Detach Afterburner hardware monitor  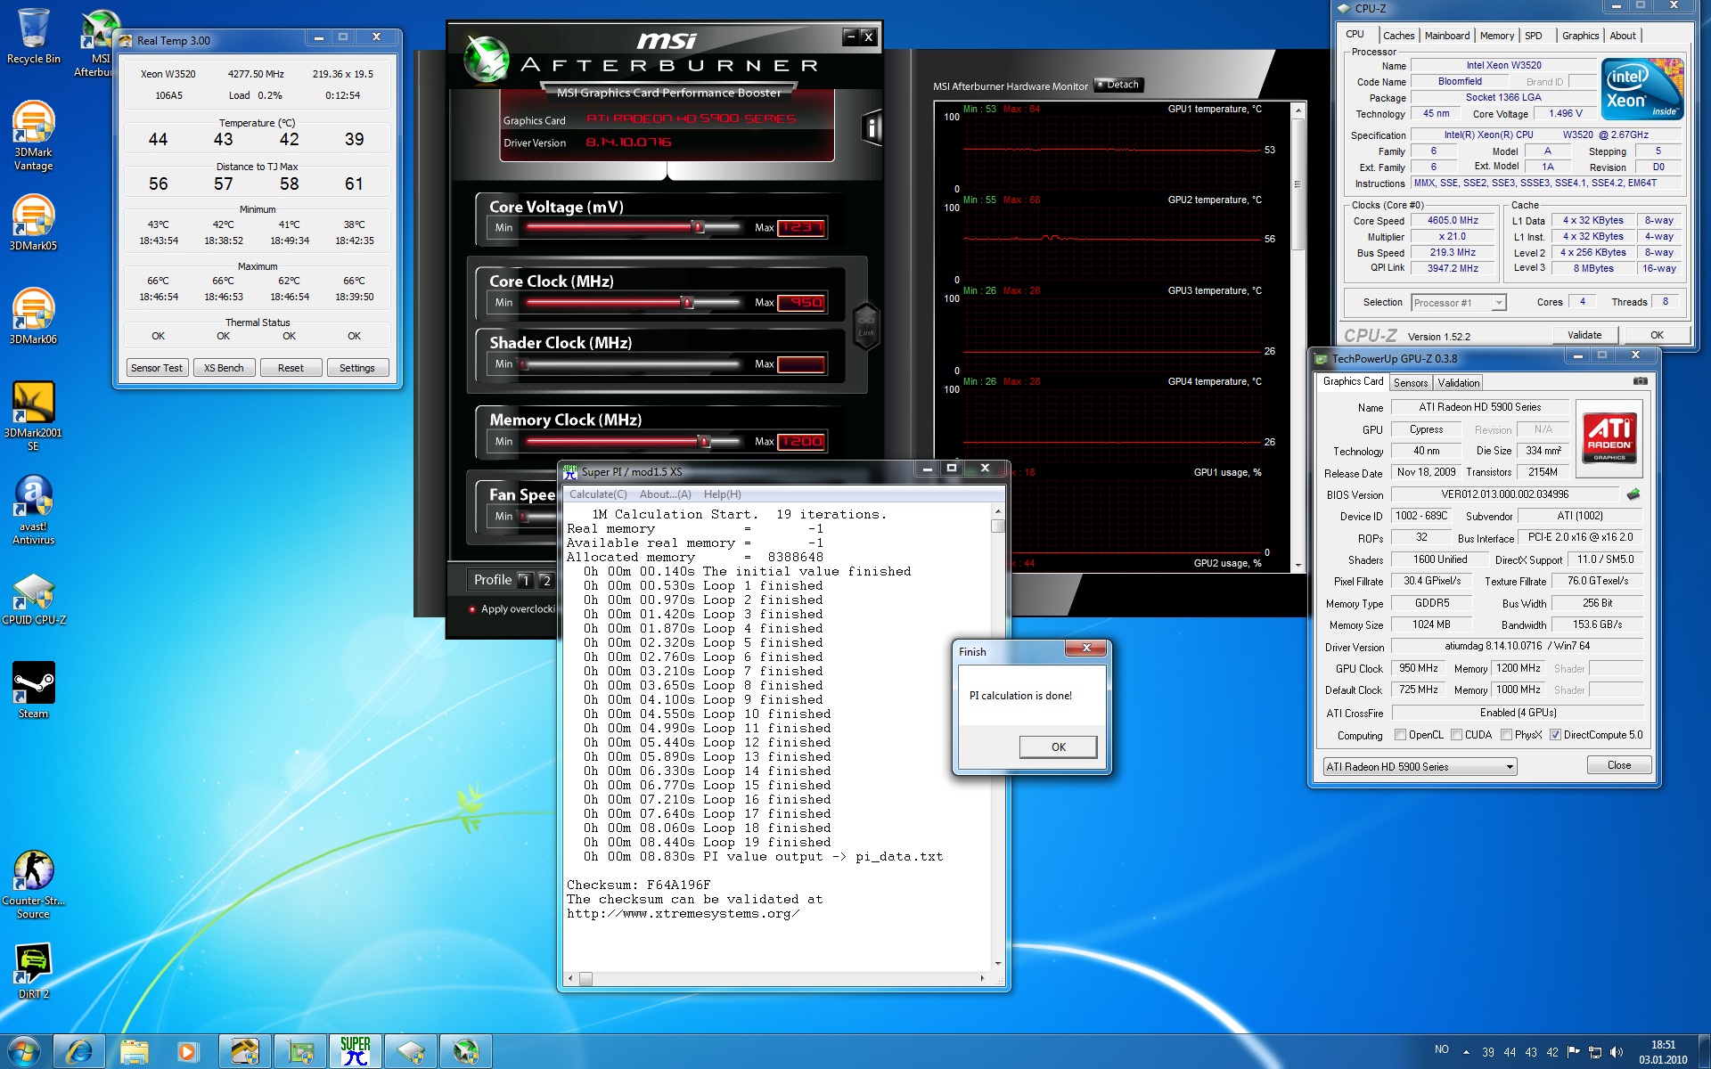coord(1118,85)
